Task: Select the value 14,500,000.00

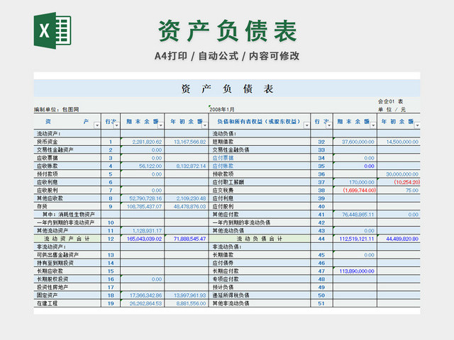Action: (x=402, y=142)
